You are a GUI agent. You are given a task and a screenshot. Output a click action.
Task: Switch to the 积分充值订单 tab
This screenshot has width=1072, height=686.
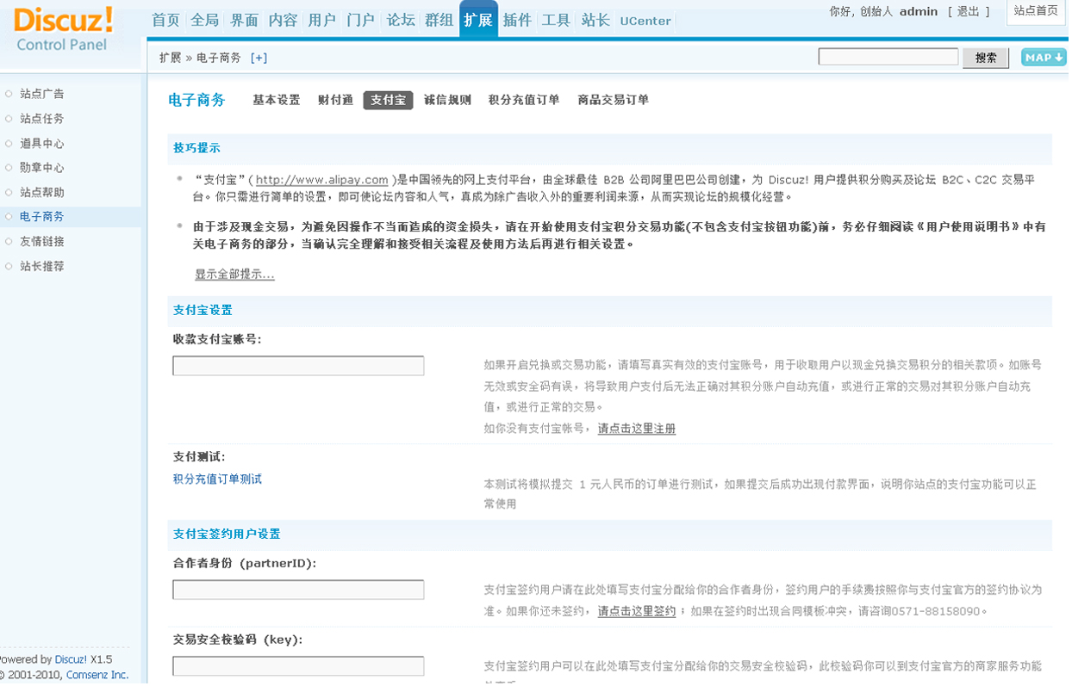[x=524, y=100]
